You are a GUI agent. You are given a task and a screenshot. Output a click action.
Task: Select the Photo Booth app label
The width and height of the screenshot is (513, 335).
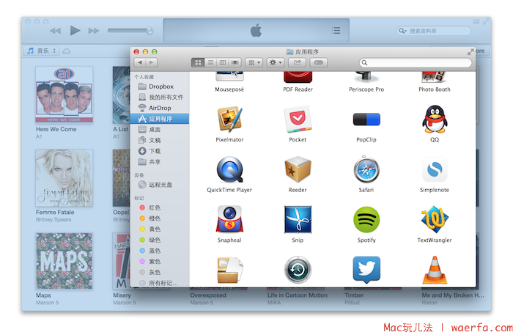[x=435, y=89]
